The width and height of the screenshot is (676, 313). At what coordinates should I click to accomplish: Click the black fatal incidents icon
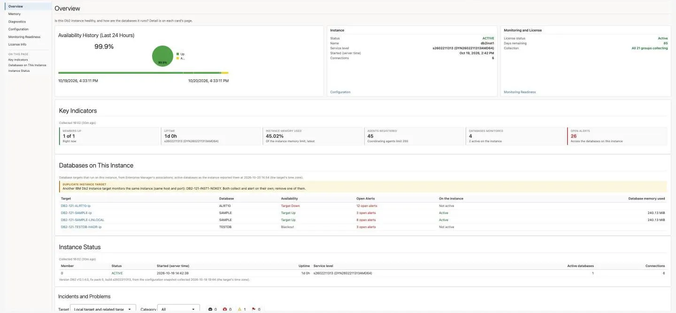(210, 309)
